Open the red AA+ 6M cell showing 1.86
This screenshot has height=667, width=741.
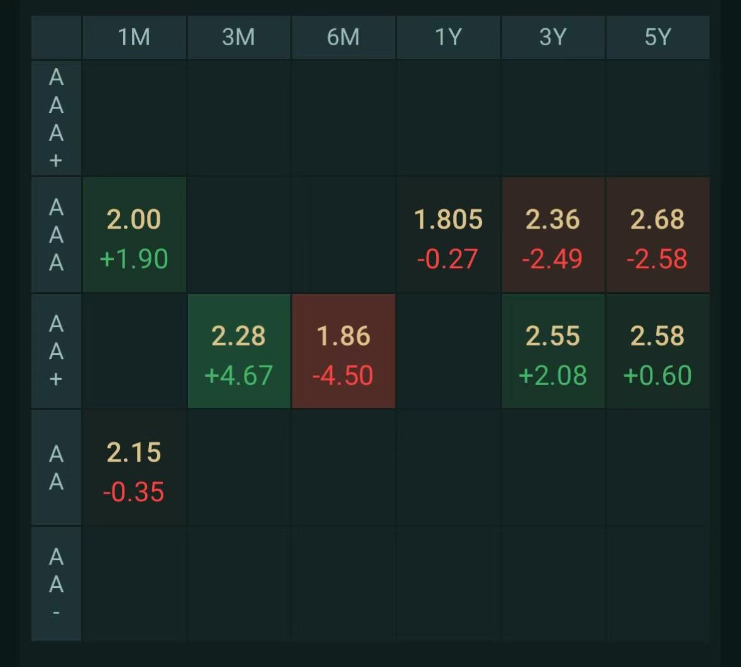coord(344,351)
